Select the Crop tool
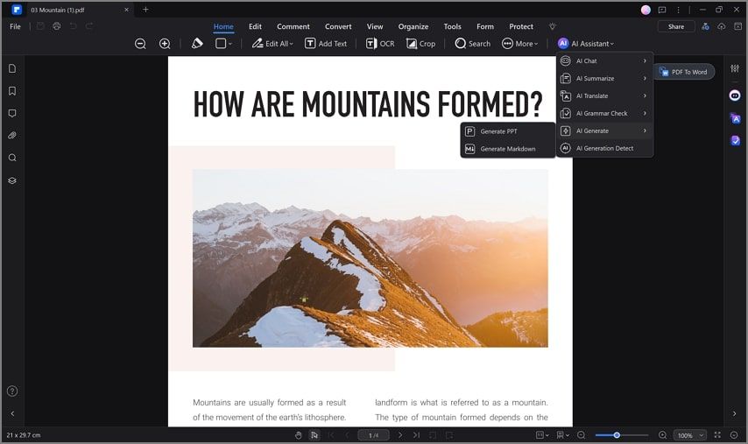Image resolution: width=748 pixels, height=444 pixels. [x=420, y=44]
